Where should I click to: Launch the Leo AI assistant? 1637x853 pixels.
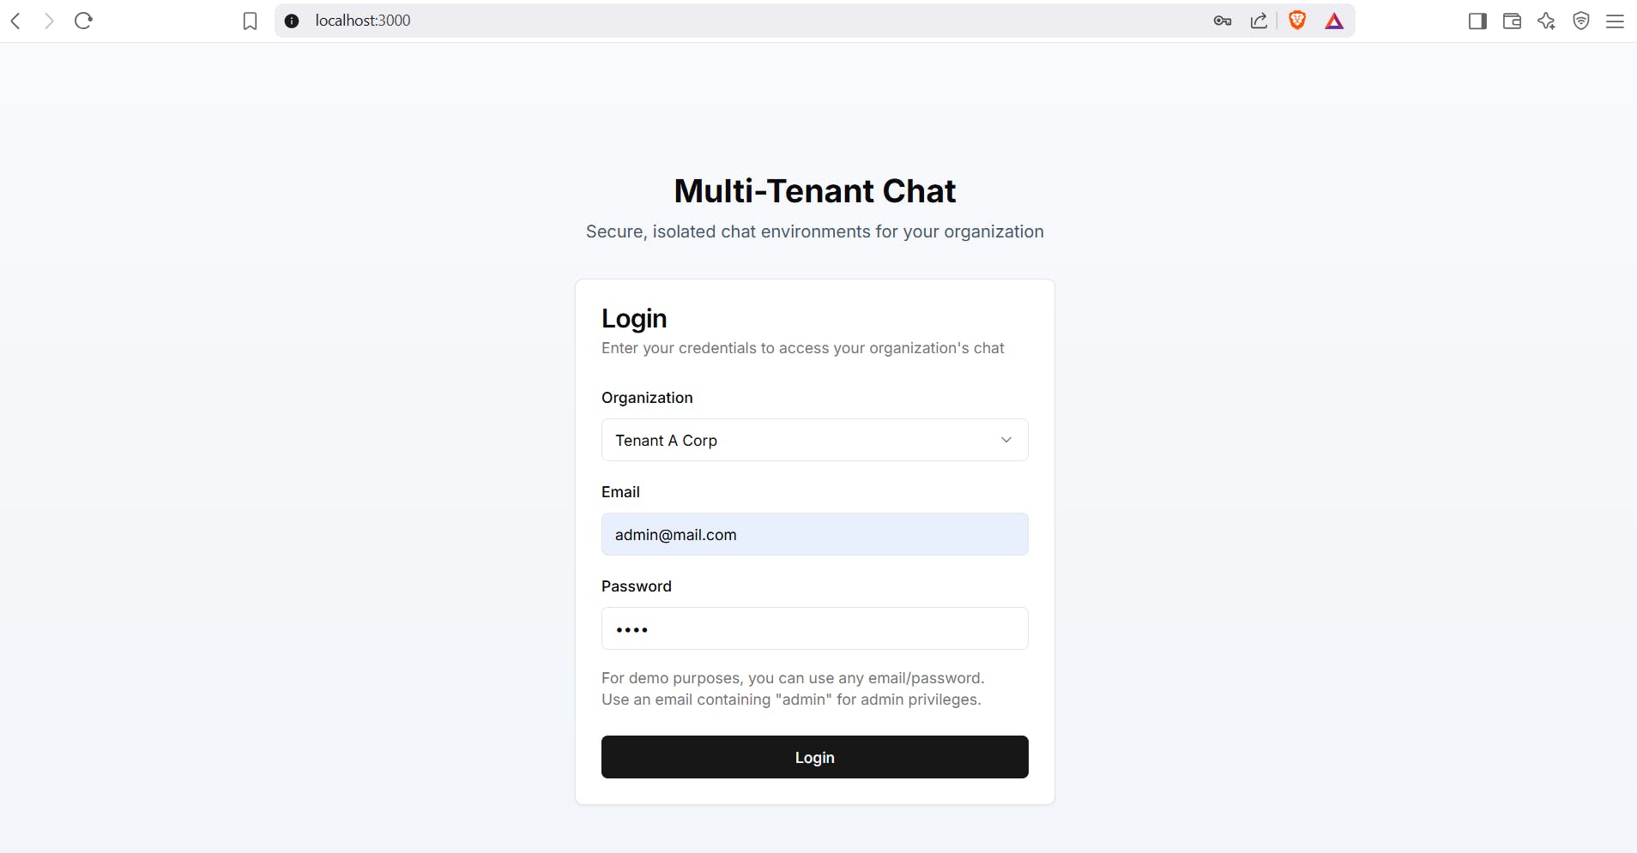pyautogui.click(x=1546, y=21)
